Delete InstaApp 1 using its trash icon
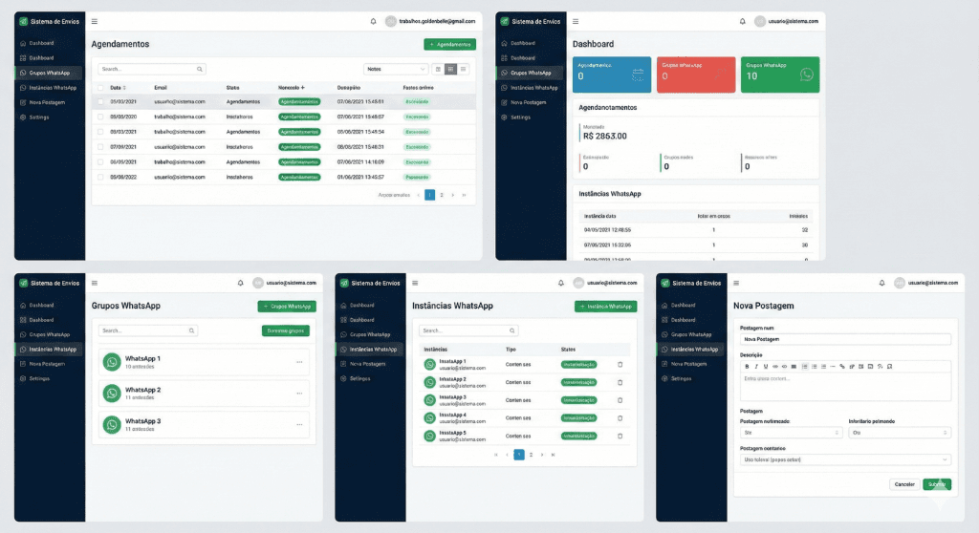 click(620, 365)
